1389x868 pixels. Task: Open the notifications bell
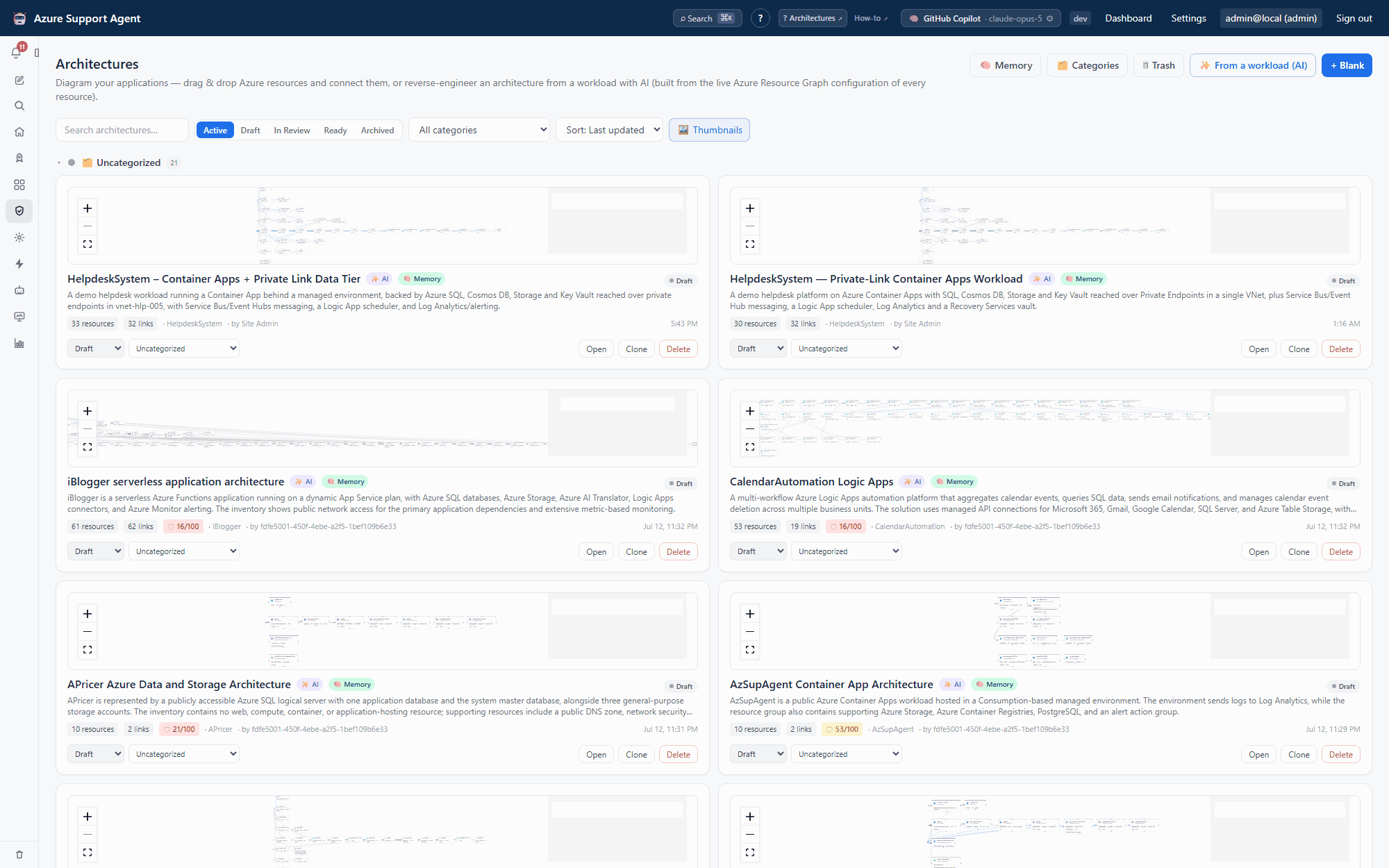pyautogui.click(x=17, y=53)
